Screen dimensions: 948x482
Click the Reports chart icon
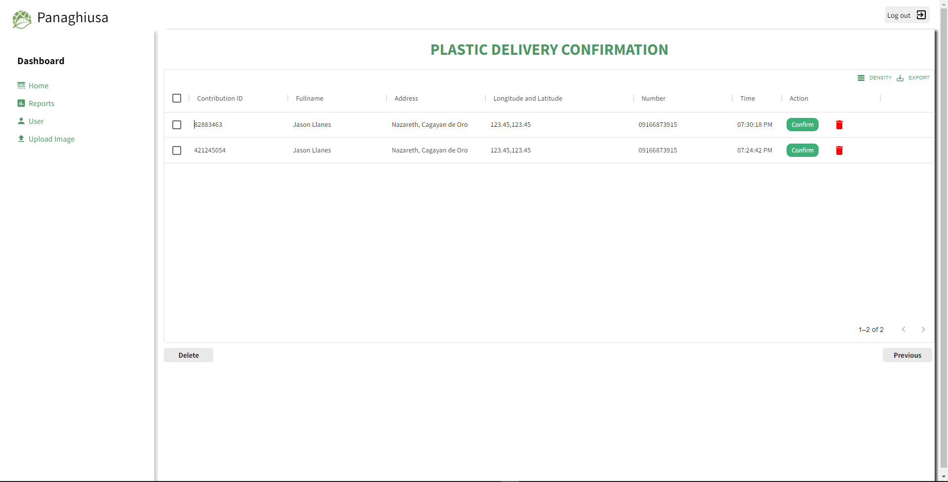[21, 103]
